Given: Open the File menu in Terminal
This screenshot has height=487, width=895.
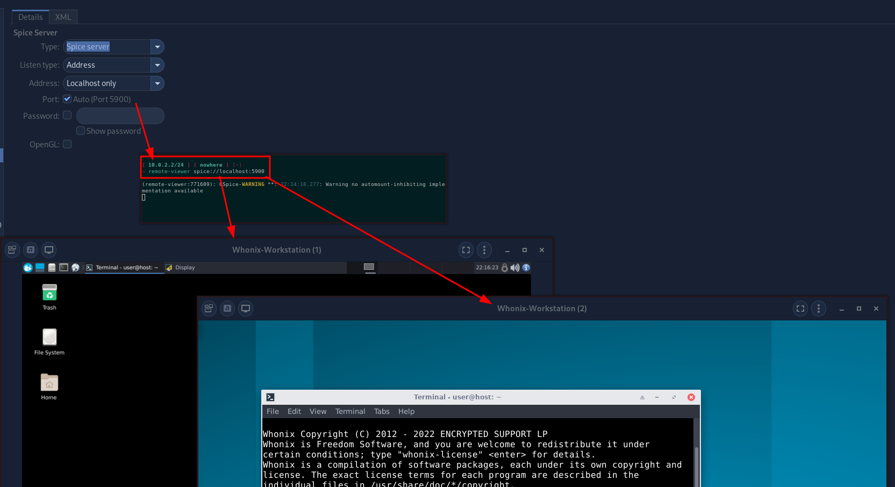Looking at the screenshot, I should pyautogui.click(x=273, y=411).
